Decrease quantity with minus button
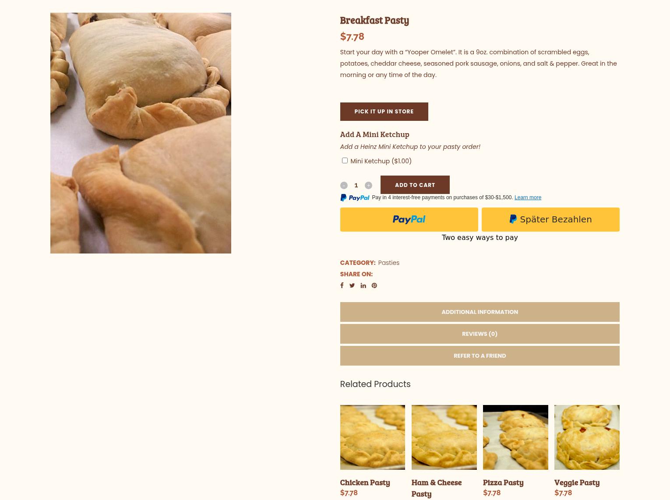 [344, 185]
